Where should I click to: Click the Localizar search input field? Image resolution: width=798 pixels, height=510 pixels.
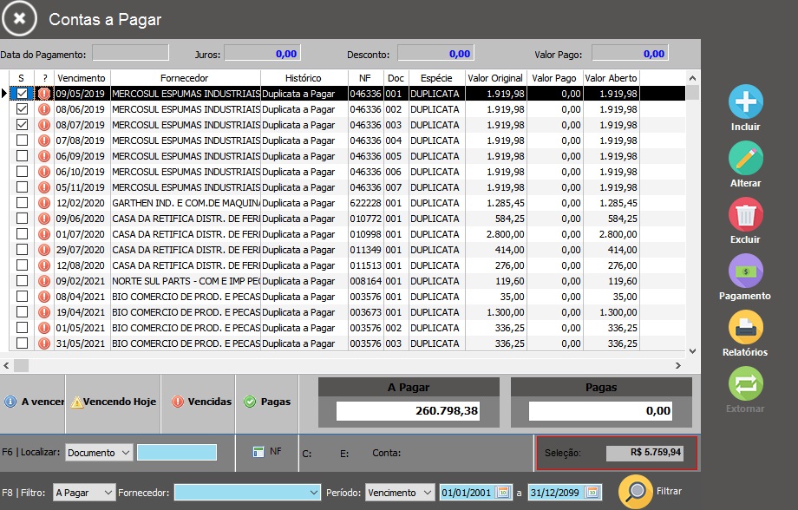point(177,452)
